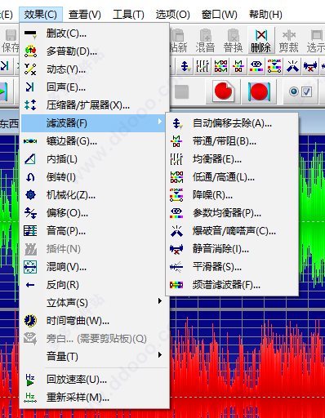Click the gray stop button
The width and height of the screenshot is (325, 418).
point(182,91)
